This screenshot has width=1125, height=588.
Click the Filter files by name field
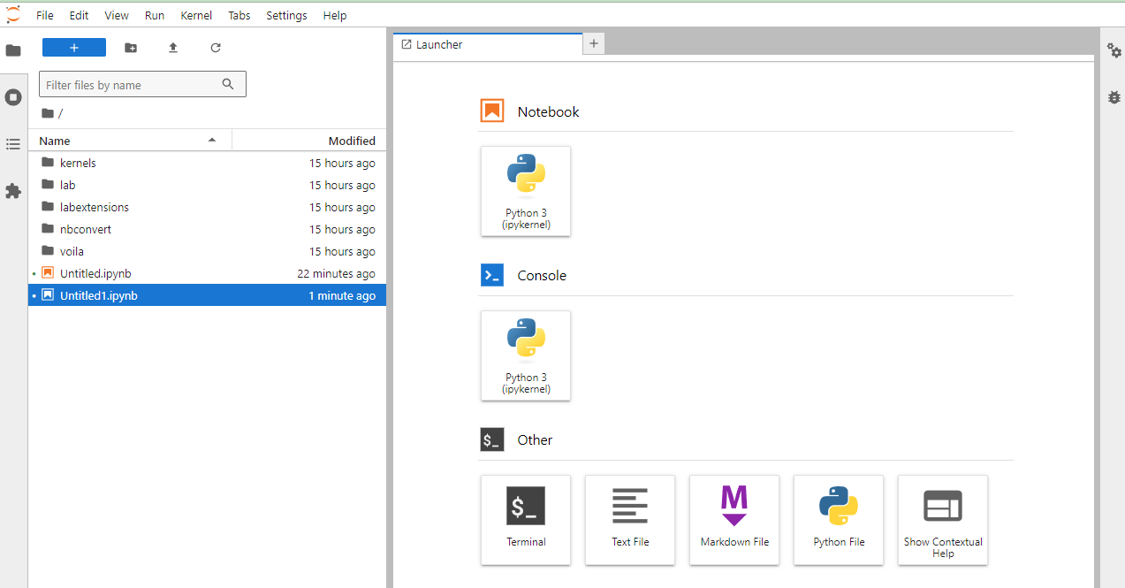point(131,85)
